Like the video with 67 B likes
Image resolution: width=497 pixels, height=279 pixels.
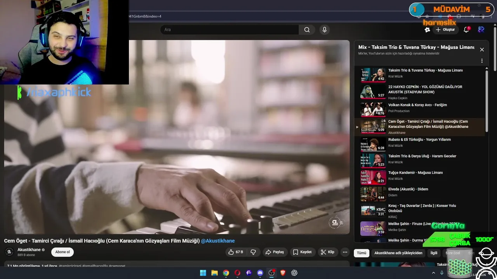coord(236,252)
